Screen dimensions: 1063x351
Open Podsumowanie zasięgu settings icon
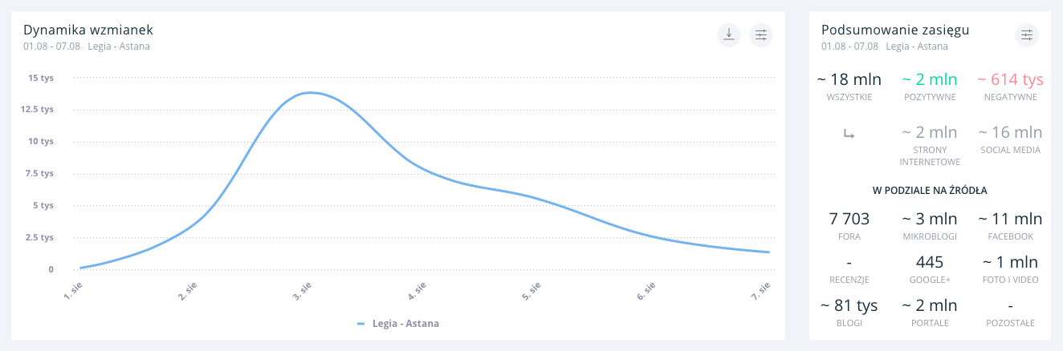(x=1026, y=34)
